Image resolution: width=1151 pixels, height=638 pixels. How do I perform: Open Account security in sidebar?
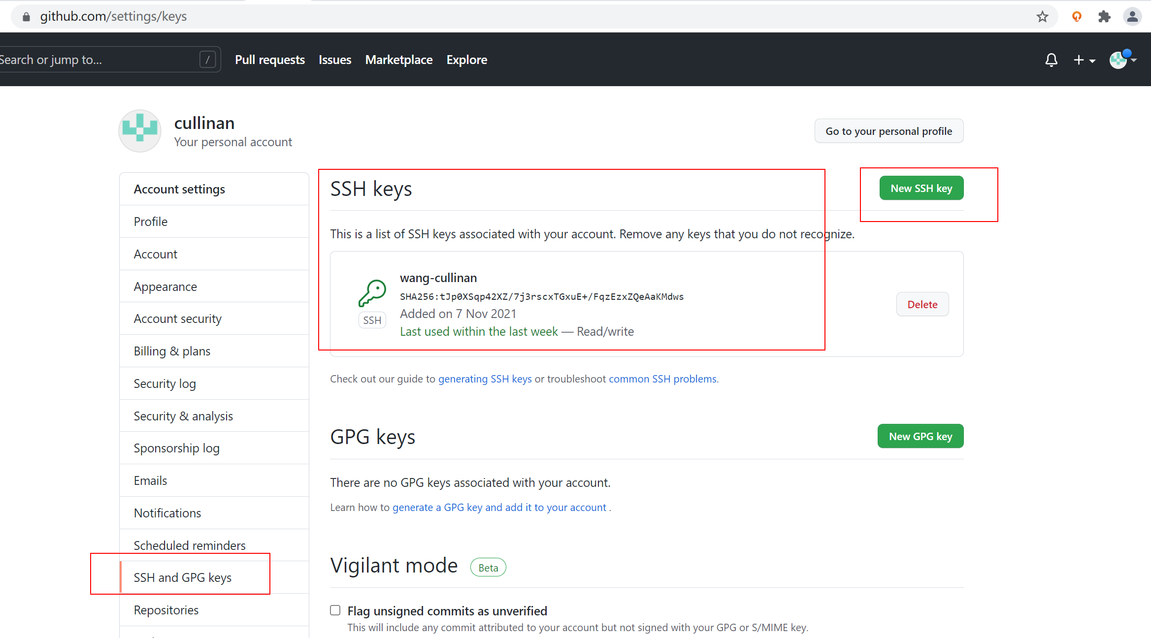pyautogui.click(x=214, y=319)
